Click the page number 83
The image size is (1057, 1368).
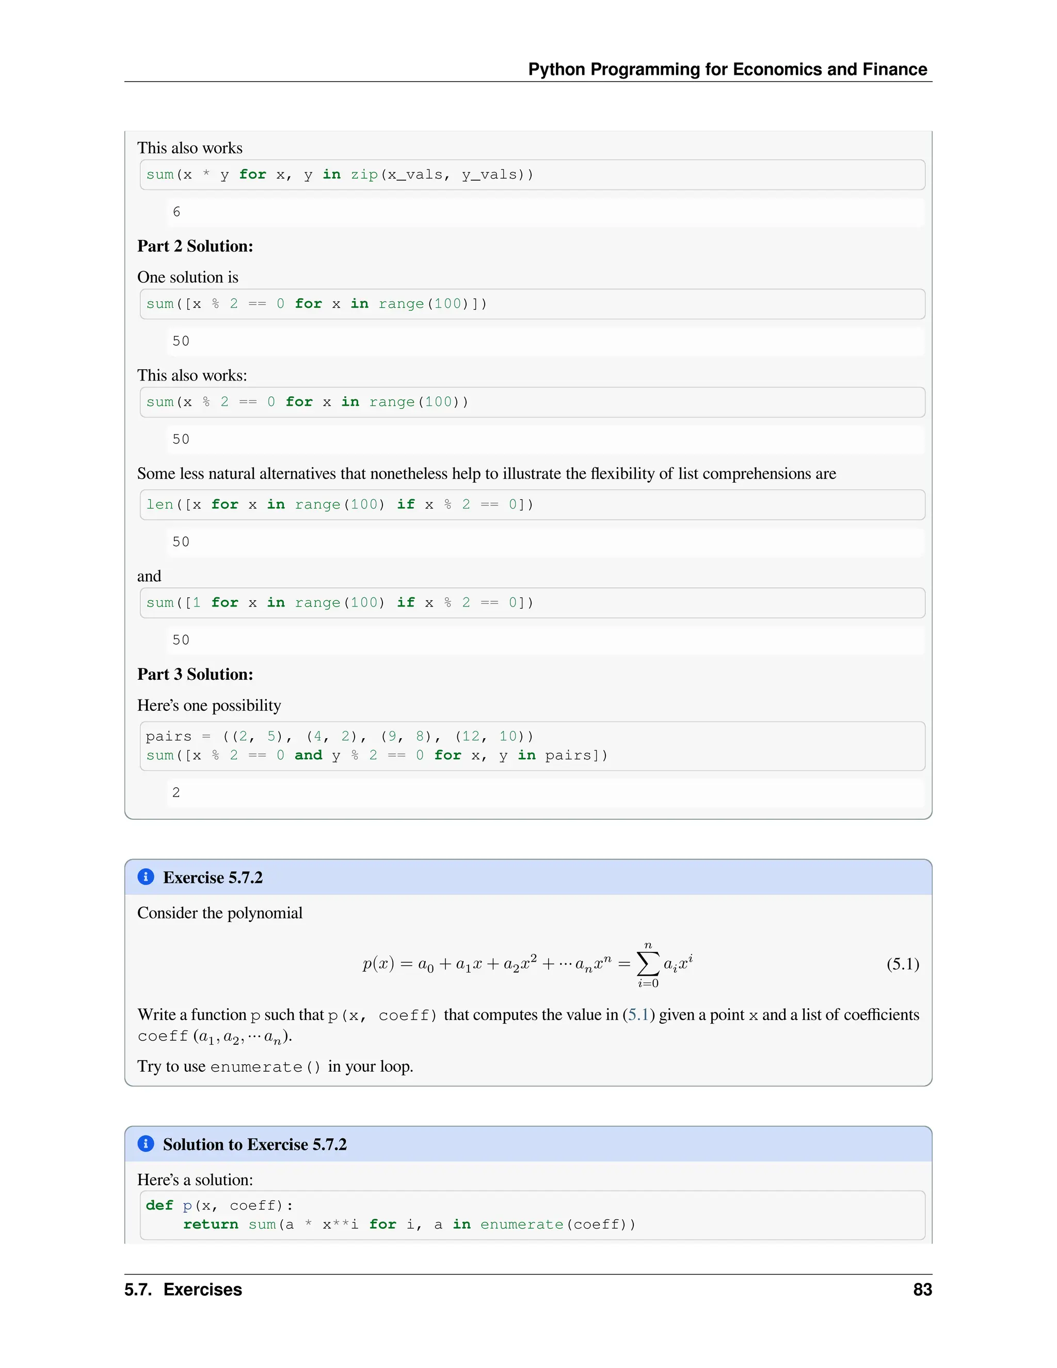(x=922, y=1289)
